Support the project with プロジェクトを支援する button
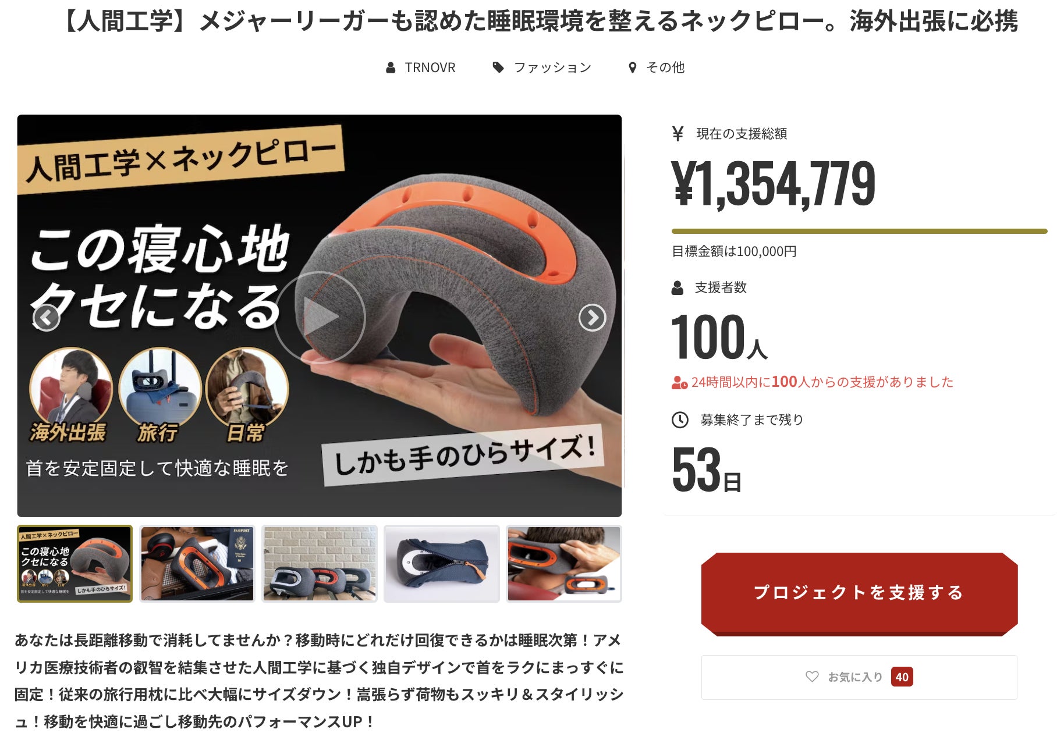The image size is (1064, 747). click(859, 593)
